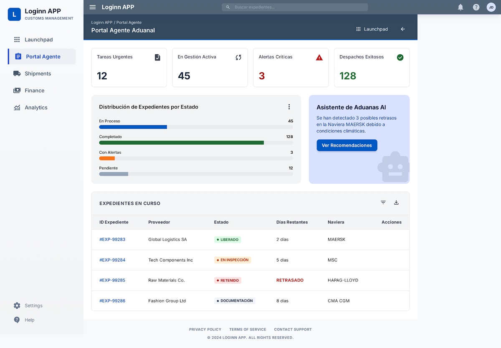Open Settings using the gear icon
This screenshot has height=348, width=501.
click(x=16, y=305)
